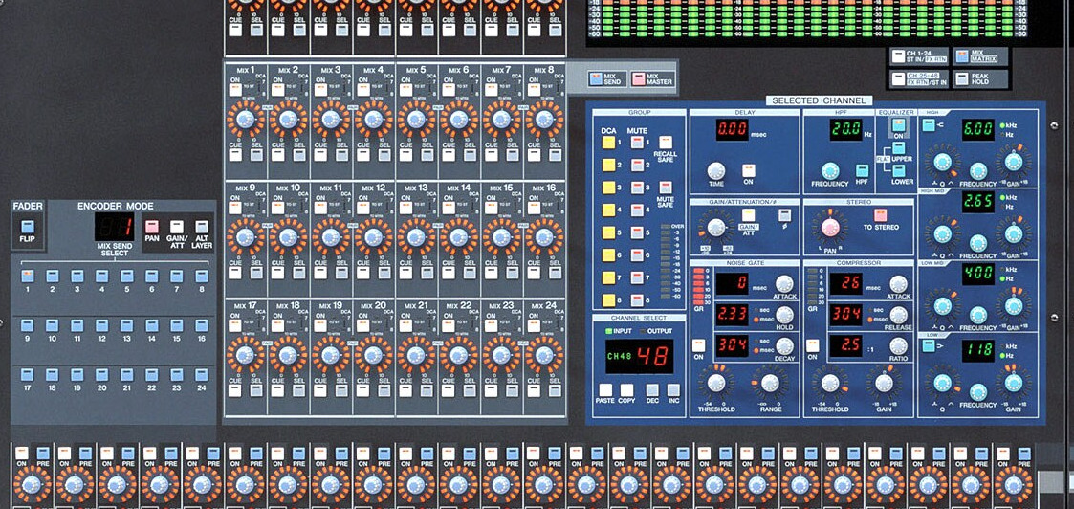Enable the TO STEREO button
Image resolution: width=1074 pixels, height=509 pixels.
point(881,216)
